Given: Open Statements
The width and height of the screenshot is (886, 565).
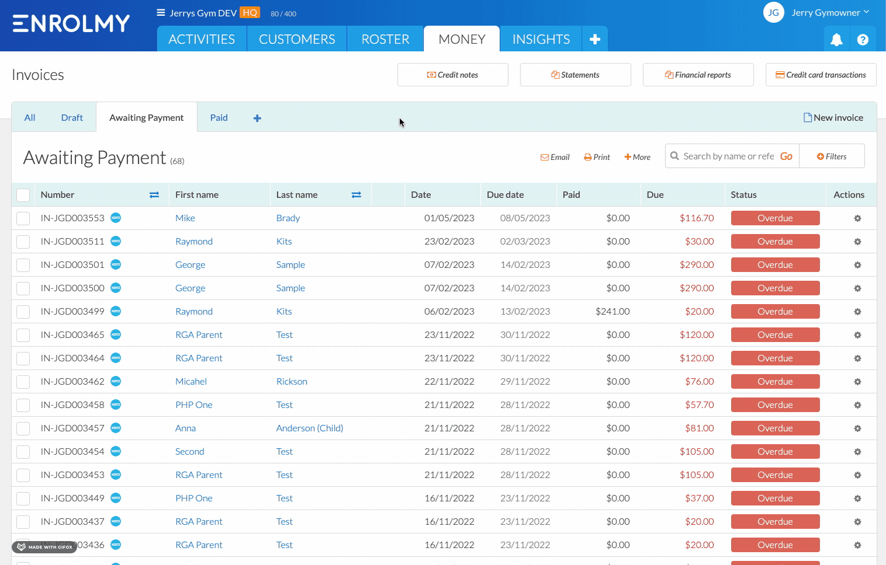Looking at the screenshot, I should [575, 75].
